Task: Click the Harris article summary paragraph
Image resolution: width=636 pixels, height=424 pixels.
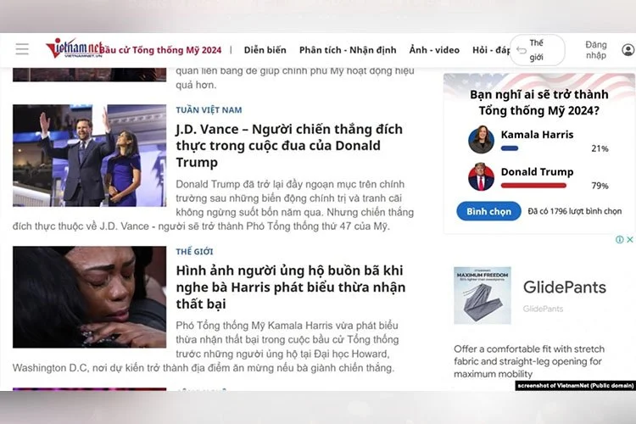Action: (x=206, y=347)
